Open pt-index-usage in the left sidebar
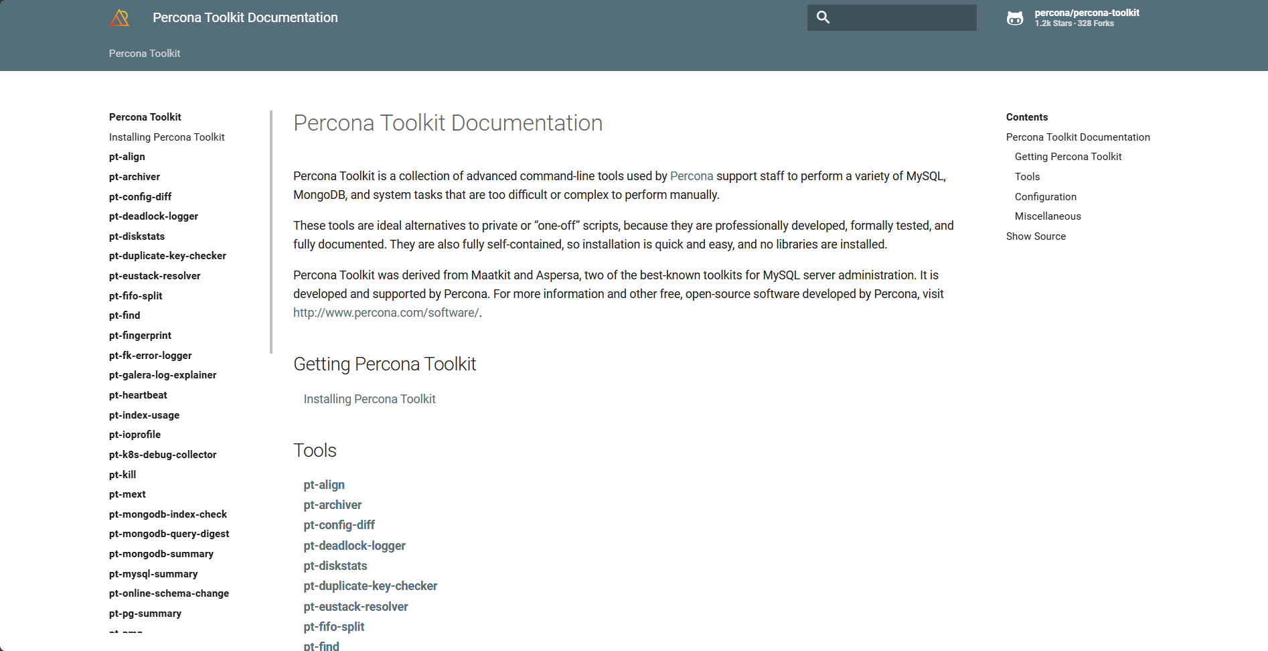This screenshot has height=651, width=1268. [x=144, y=415]
